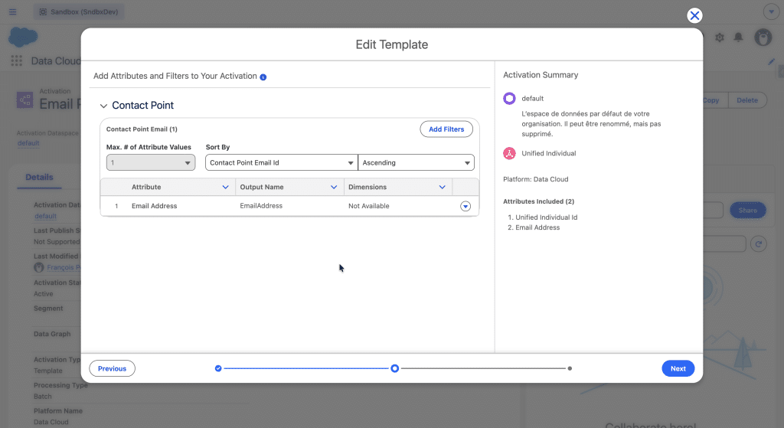The height and width of the screenshot is (428, 784).
Task: Click the Add Filters button
Action: (x=446, y=129)
